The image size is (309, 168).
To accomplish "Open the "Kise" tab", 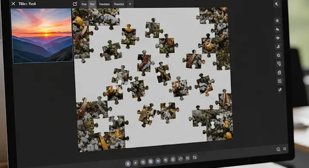I will coord(84,4).
